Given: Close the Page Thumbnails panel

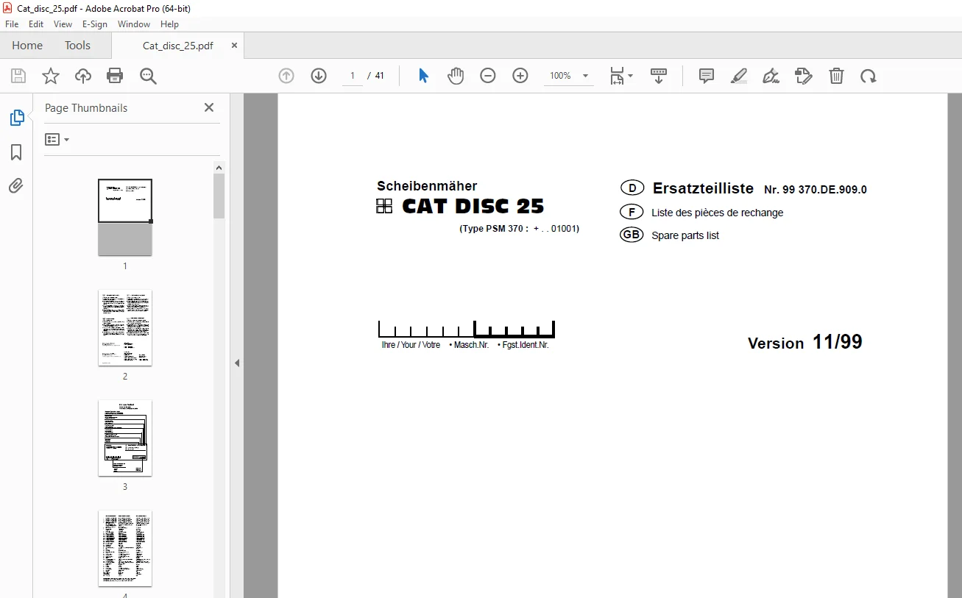Looking at the screenshot, I should (209, 107).
